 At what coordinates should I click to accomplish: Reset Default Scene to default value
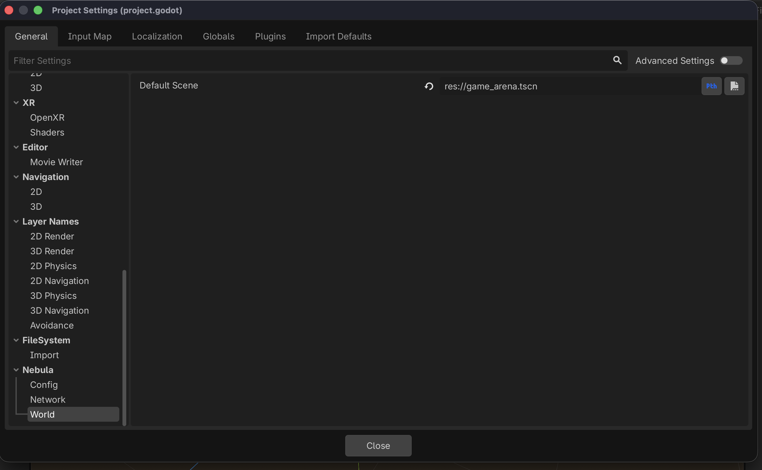coord(429,86)
